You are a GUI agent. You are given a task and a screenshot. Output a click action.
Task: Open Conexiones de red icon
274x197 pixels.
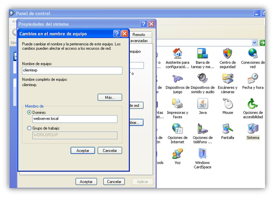pos(253,54)
